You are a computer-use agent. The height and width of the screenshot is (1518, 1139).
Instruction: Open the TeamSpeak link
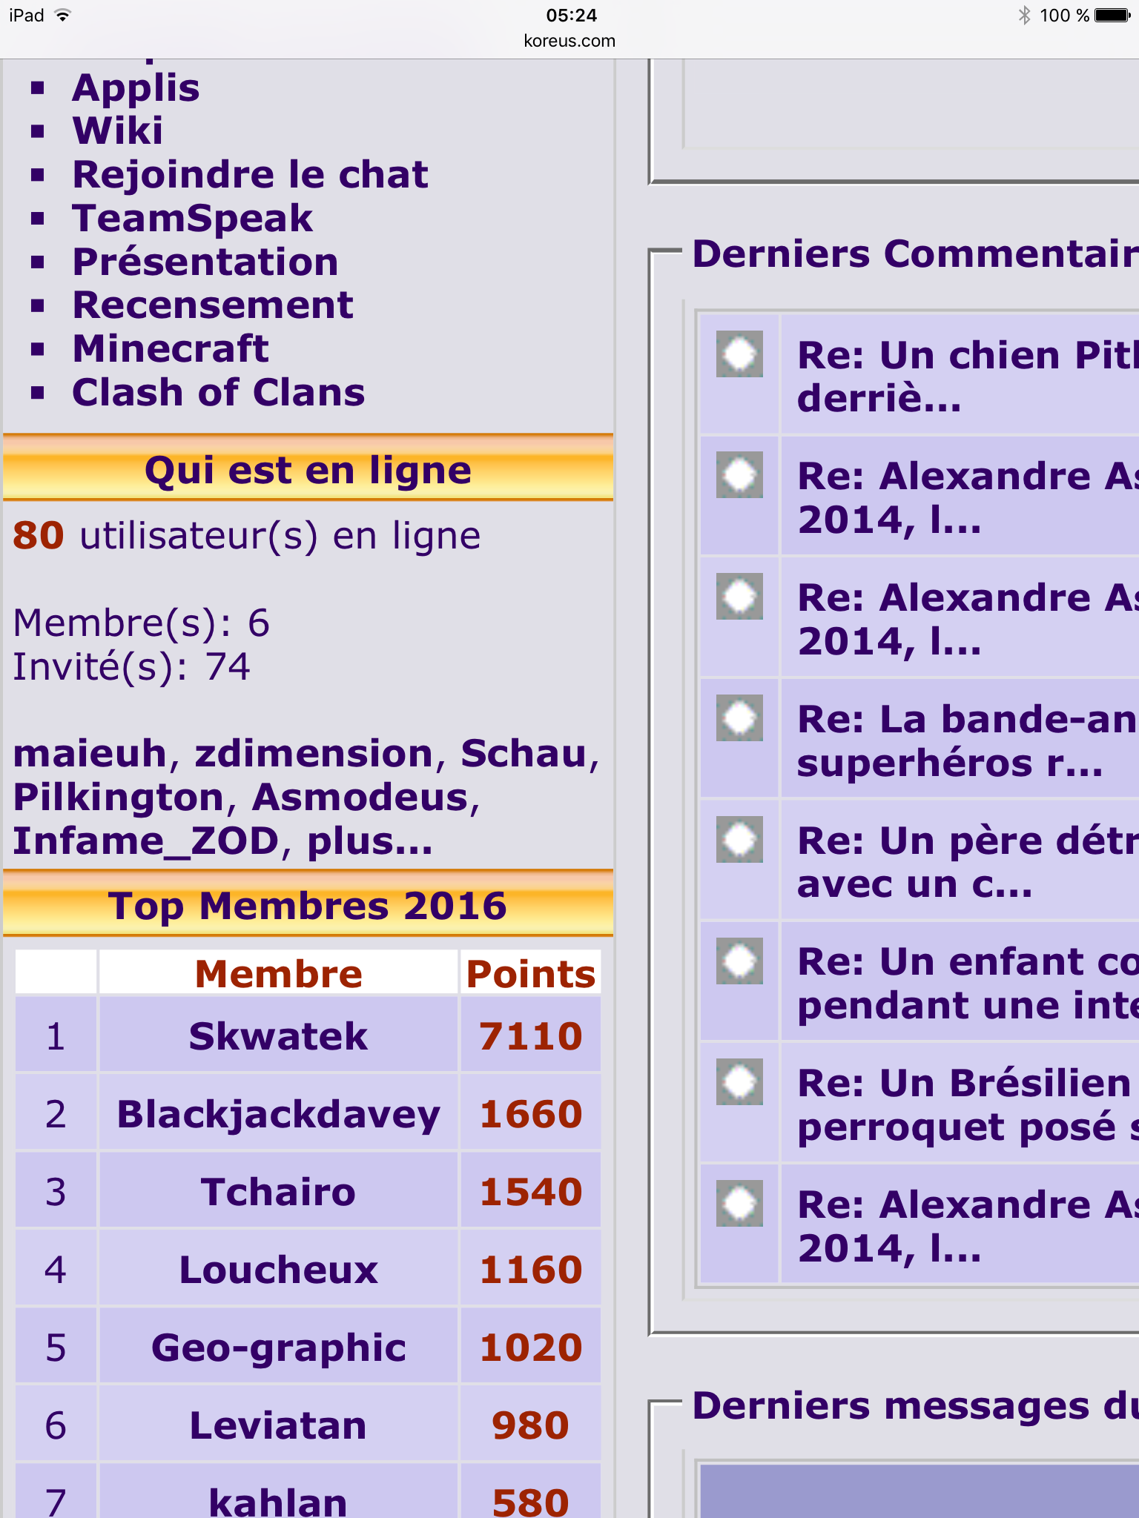coord(192,219)
